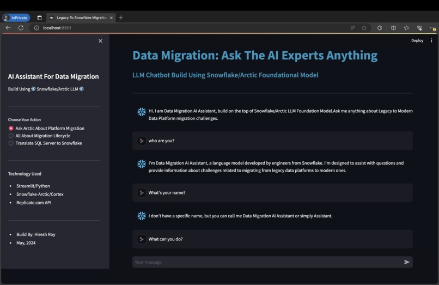Click snowflake avatar beside 'I'm Data Migration AI Assistant'
The height and width of the screenshot is (285, 439).
(x=142, y=164)
